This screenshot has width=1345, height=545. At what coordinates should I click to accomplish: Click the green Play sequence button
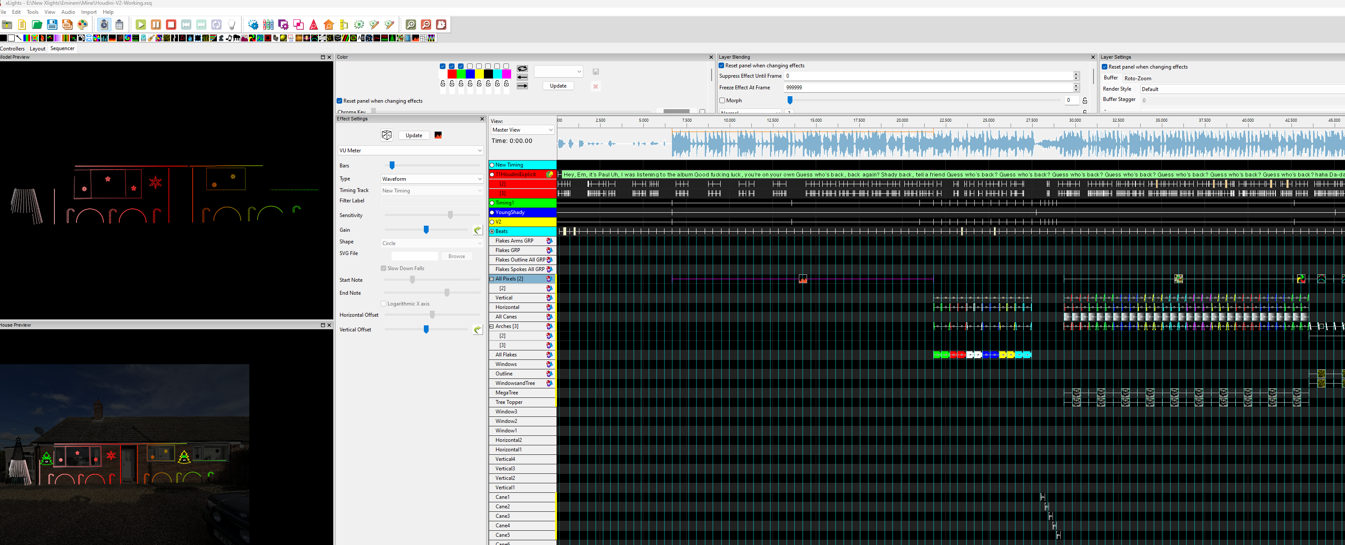(140, 25)
